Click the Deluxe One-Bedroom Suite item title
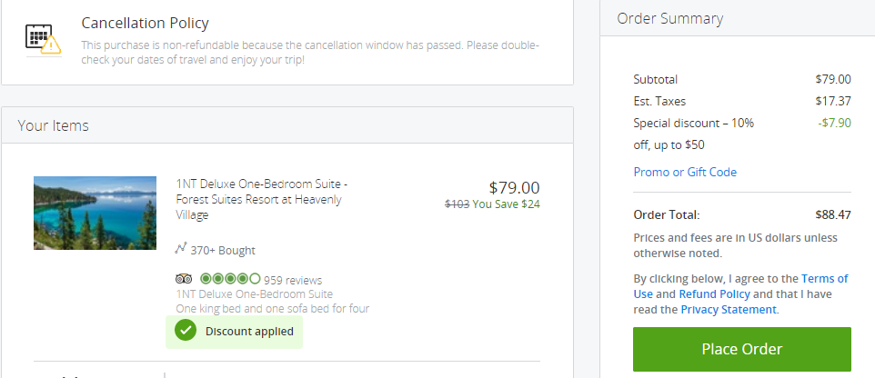Screen dimensions: 875x378 262,199
